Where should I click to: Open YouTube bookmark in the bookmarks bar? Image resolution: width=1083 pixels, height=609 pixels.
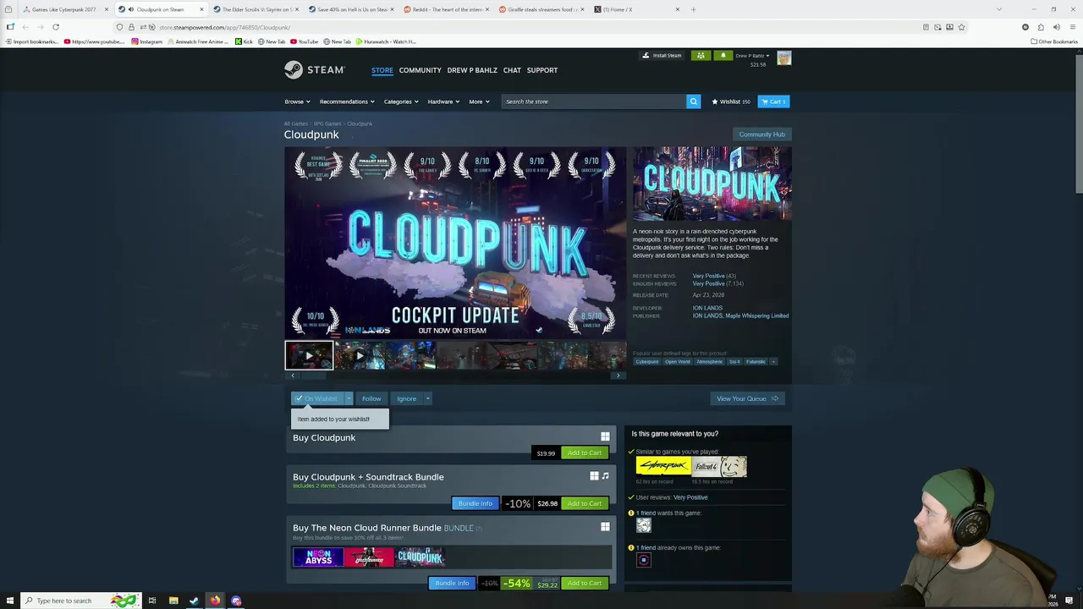pyautogui.click(x=304, y=41)
